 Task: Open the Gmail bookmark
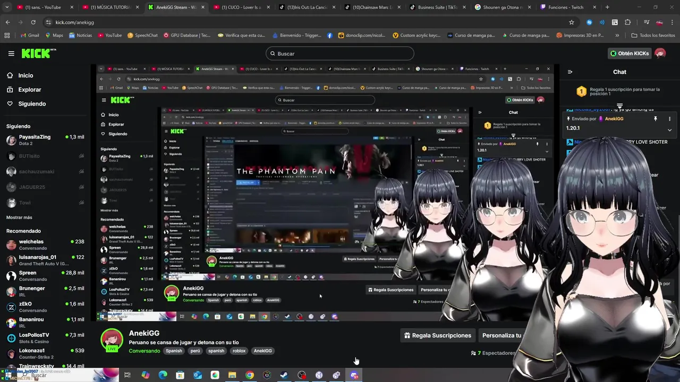point(30,36)
